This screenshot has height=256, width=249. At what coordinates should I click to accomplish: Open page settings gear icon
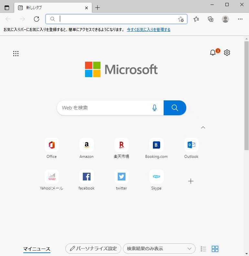[227, 53]
